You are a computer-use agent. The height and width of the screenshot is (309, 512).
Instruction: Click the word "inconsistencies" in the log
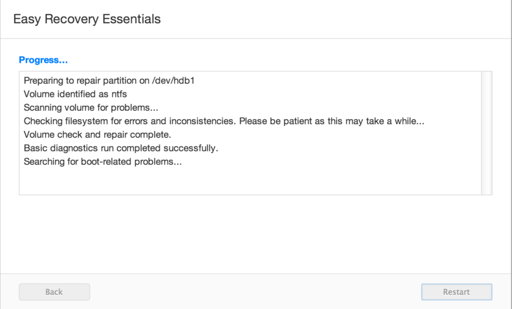[202, 121]
